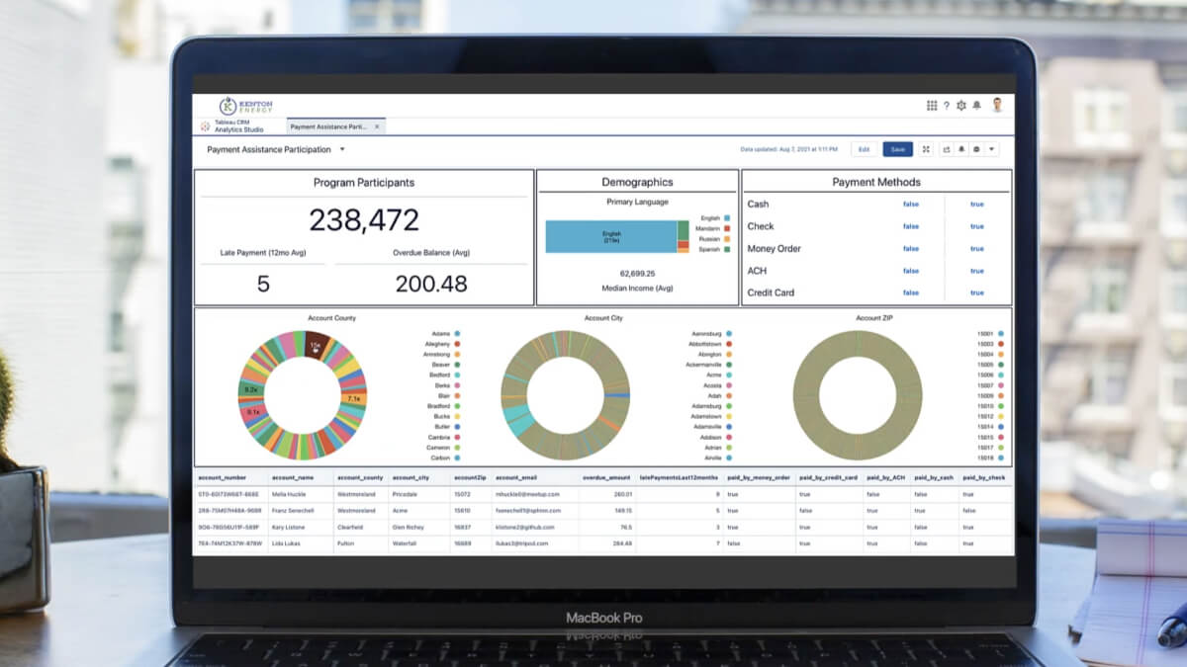This screenshot has width=1187, height=667.
Task: Click Allegheny in the county legend
Action: pos(441,344)
